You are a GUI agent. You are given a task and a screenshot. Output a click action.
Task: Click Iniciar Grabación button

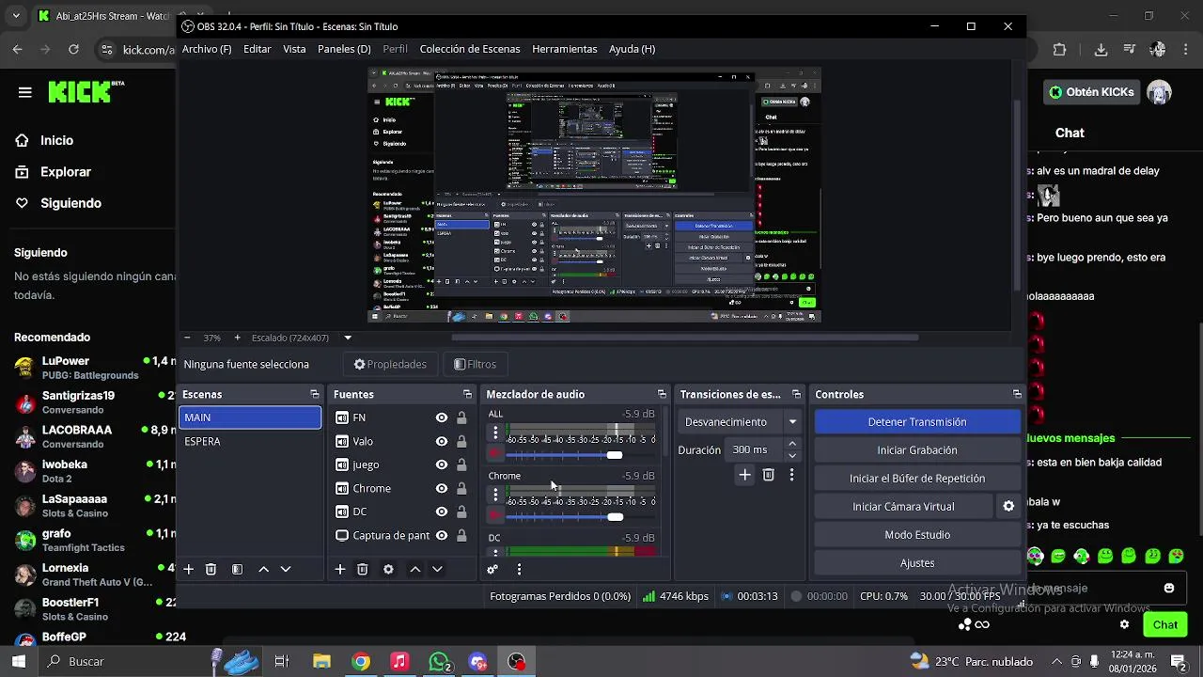coord(917,450)
